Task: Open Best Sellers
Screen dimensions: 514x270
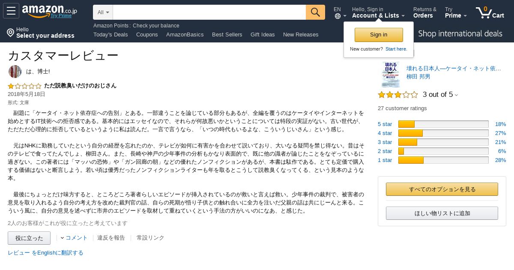Action: [x=227, y=34]
